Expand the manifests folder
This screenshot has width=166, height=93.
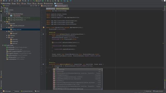coord(5,10)
